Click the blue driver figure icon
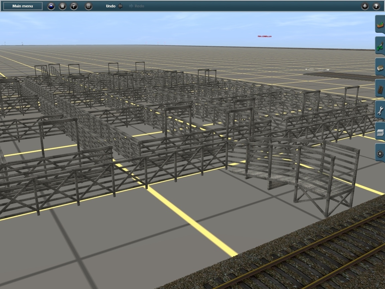 51,6
